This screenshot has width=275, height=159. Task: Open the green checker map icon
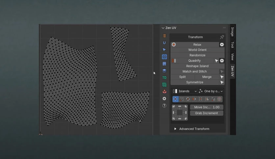[164, 85]
